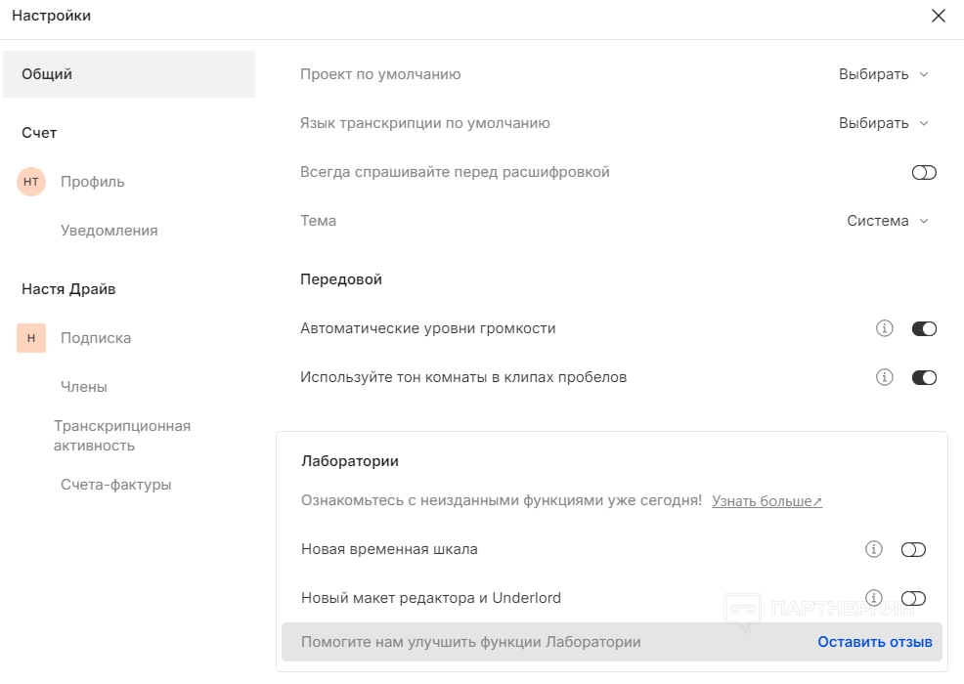Image resolution: width=964 pixels, height=684 pixels.
Task: Click the info icon beside Используйте тон комнаты
Action: click(885, 377)
